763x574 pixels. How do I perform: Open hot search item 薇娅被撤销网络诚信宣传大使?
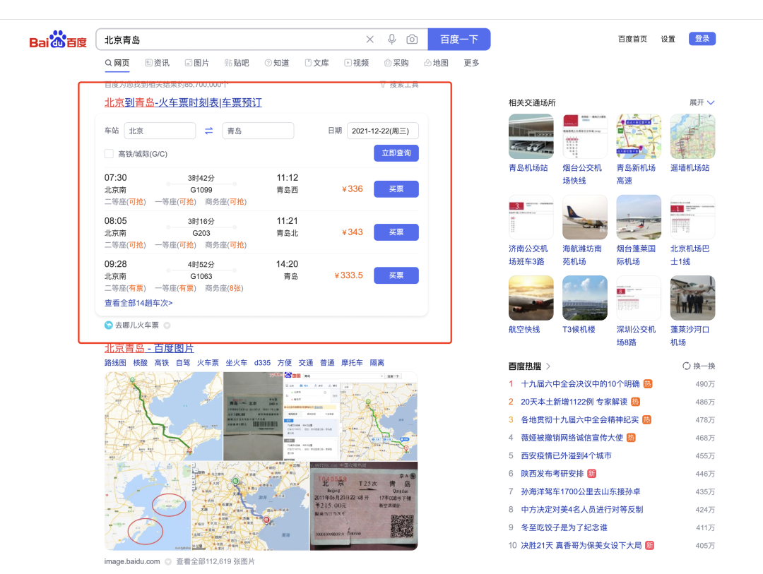click(x=572, y=438)
